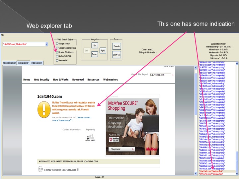This screenshot has width=239, height=179.
Task: Select the Google Search radio button
Action: click(x=57, y=44)
